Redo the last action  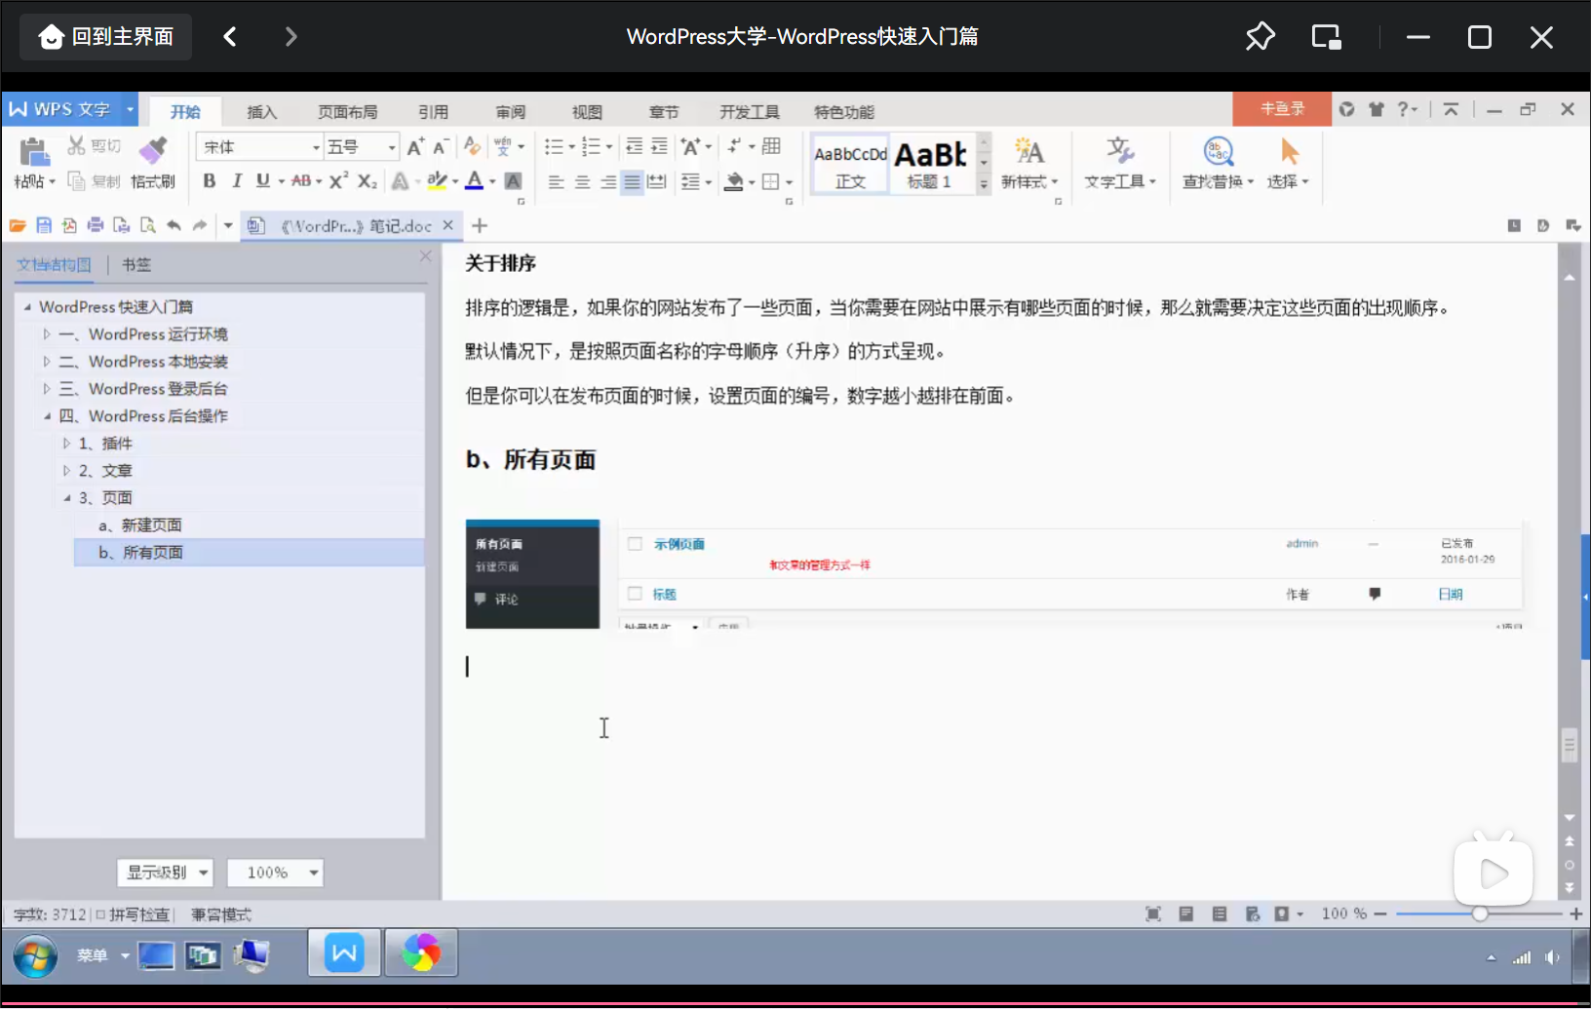click(200, 226)
